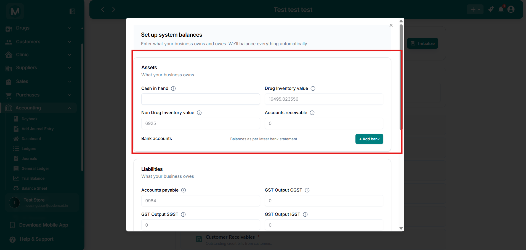Click the GST Output CGST info icon
This screenshot has width=526, height=250.
click(307, 190)
